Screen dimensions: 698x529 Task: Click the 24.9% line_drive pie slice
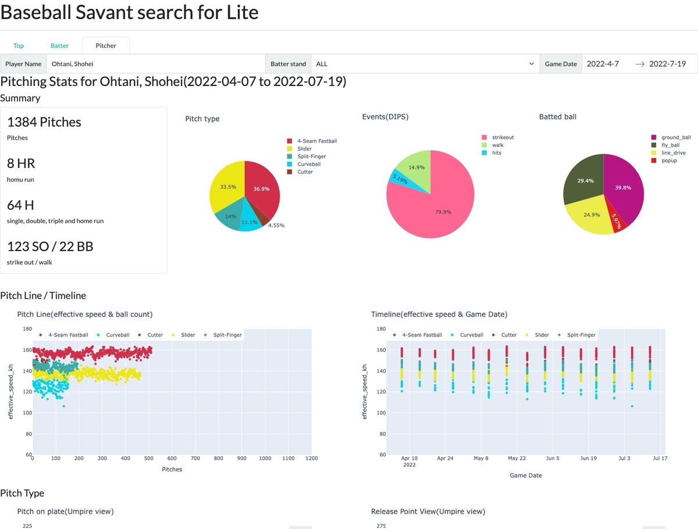(x=592, y=215)
